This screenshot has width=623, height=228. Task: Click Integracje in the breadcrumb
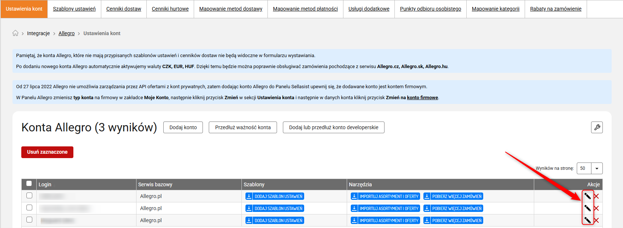click(x=39, y=33)
